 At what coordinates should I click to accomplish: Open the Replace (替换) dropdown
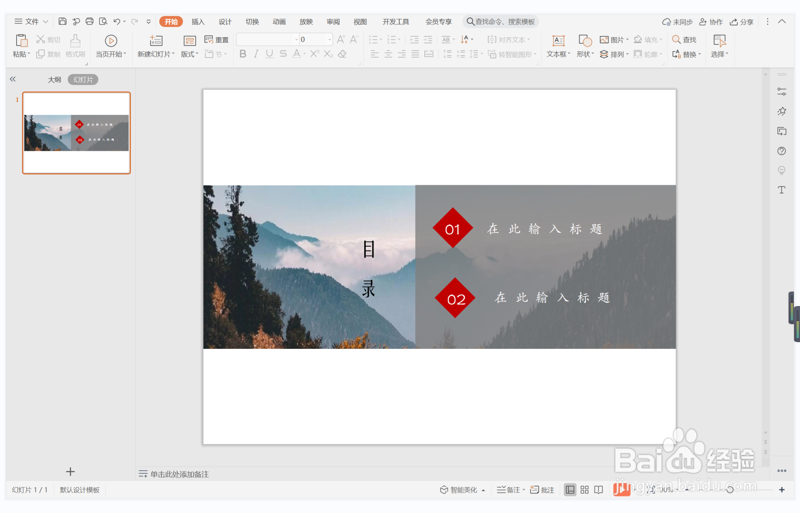pos(686,54)
